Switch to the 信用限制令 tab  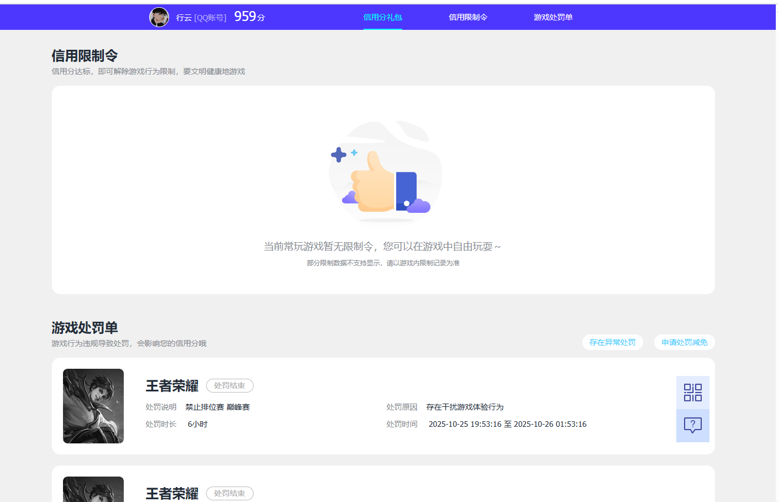click(x=468, y=17)
